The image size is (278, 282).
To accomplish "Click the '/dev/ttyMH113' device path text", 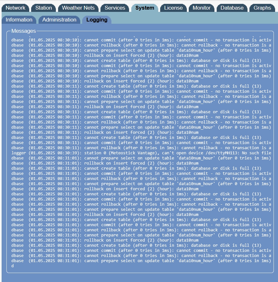I will pos(222,153).
